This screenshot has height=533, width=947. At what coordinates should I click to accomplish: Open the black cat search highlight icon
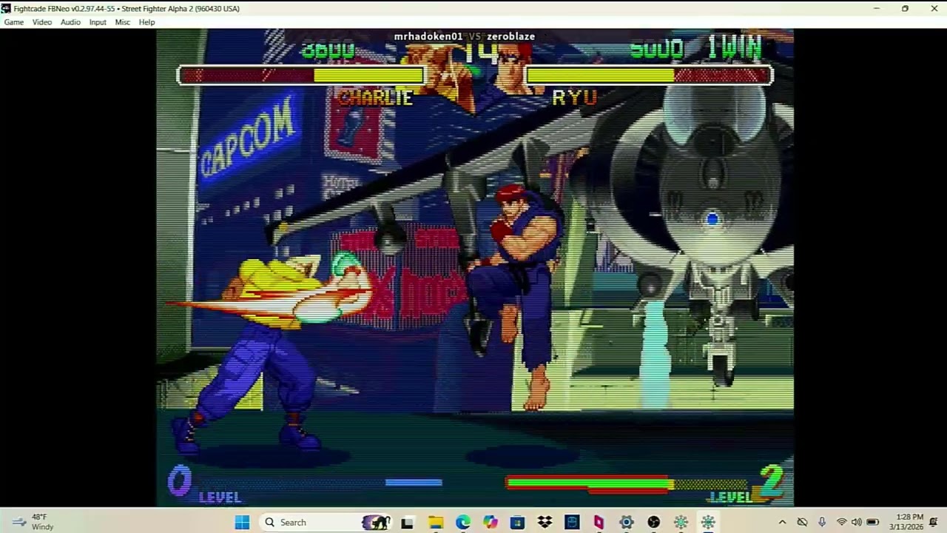376,523
